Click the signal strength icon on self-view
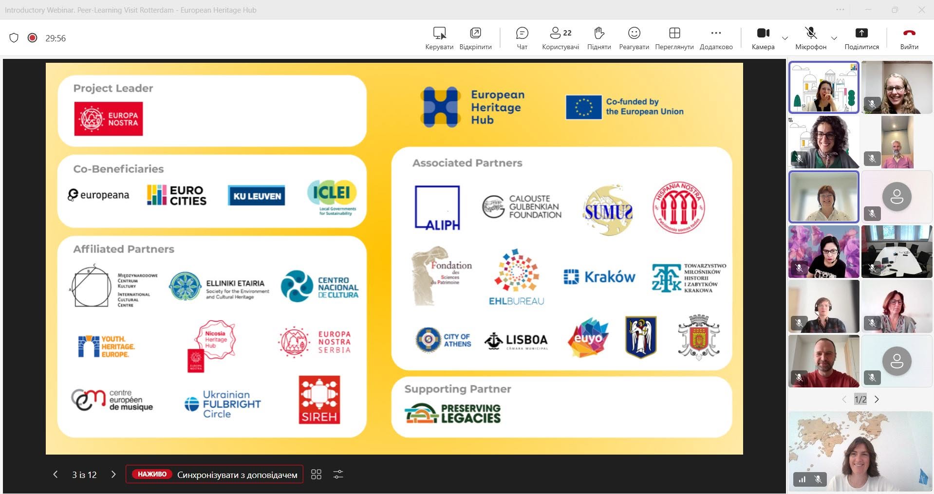Viewport: 934px width, 494px height. click(802, 479)
